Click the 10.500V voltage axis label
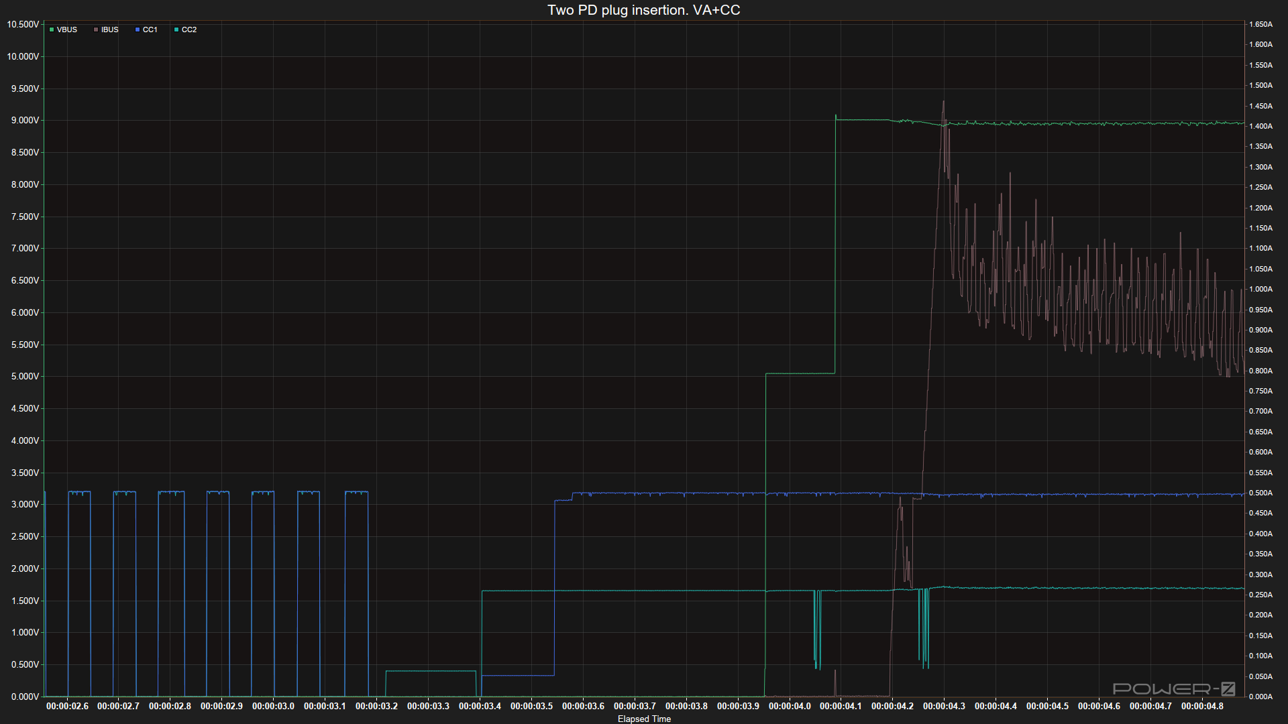 23,24
